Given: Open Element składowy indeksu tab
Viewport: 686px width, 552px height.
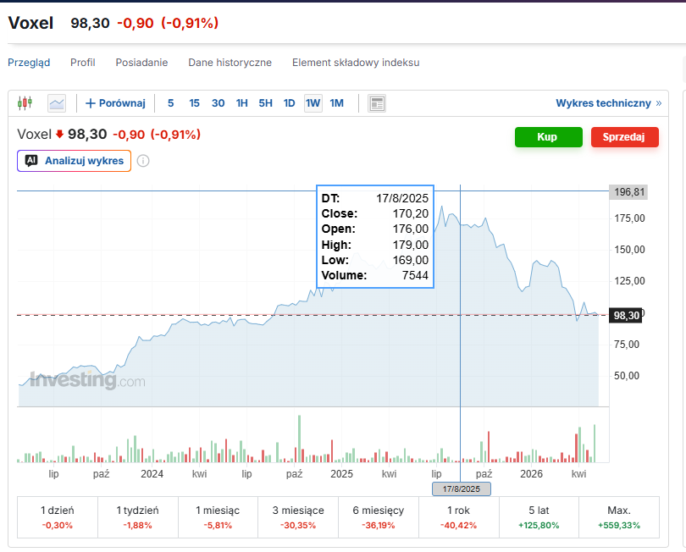Looking at the screenshot, I should [356, 63].
